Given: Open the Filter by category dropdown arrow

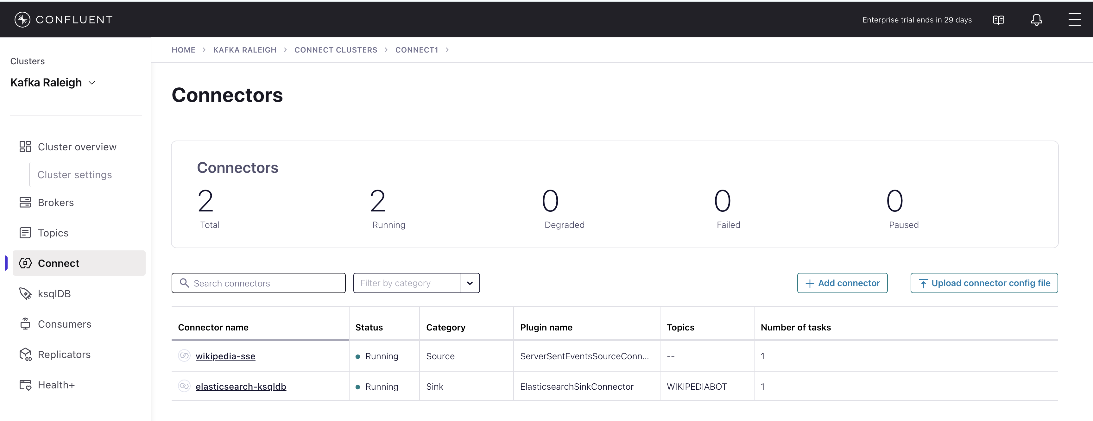Looking at the screenshot, I should click(x=470, y=283).
